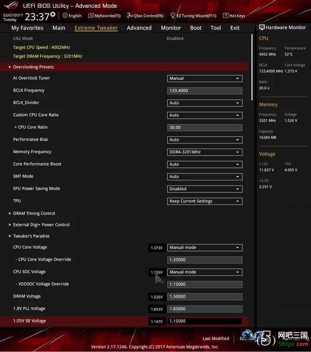Viewport: 311px width, 352px height.
Task: Click the 3.291 V reading
Action: 265,187
